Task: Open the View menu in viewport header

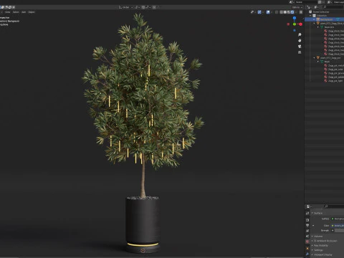Action: tap(8, 12)
